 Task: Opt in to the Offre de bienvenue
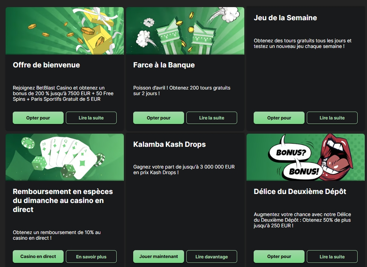tap(38, 118)
